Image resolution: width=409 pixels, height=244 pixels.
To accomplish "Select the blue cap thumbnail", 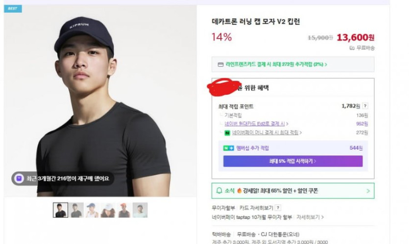I will [92, 210].
